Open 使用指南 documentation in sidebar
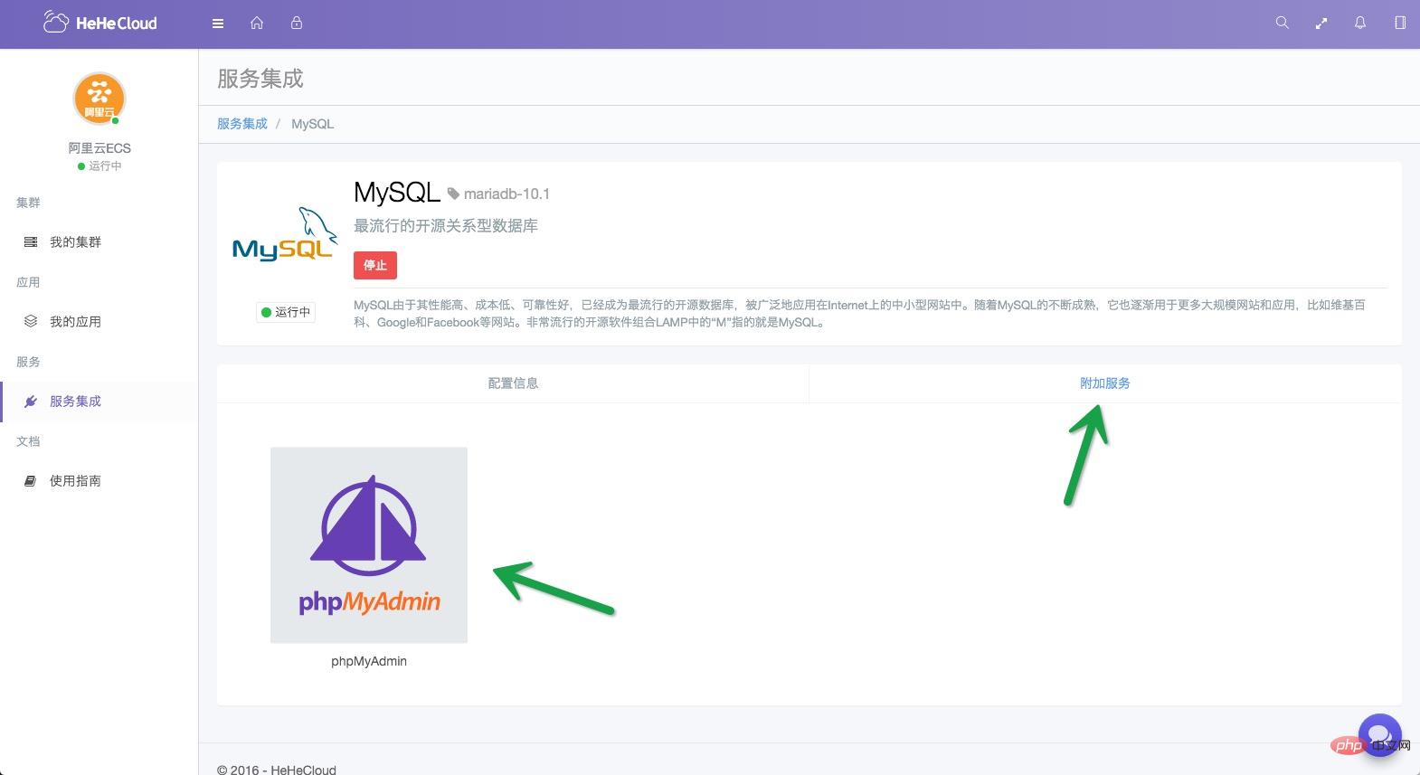 pos(75,481)
